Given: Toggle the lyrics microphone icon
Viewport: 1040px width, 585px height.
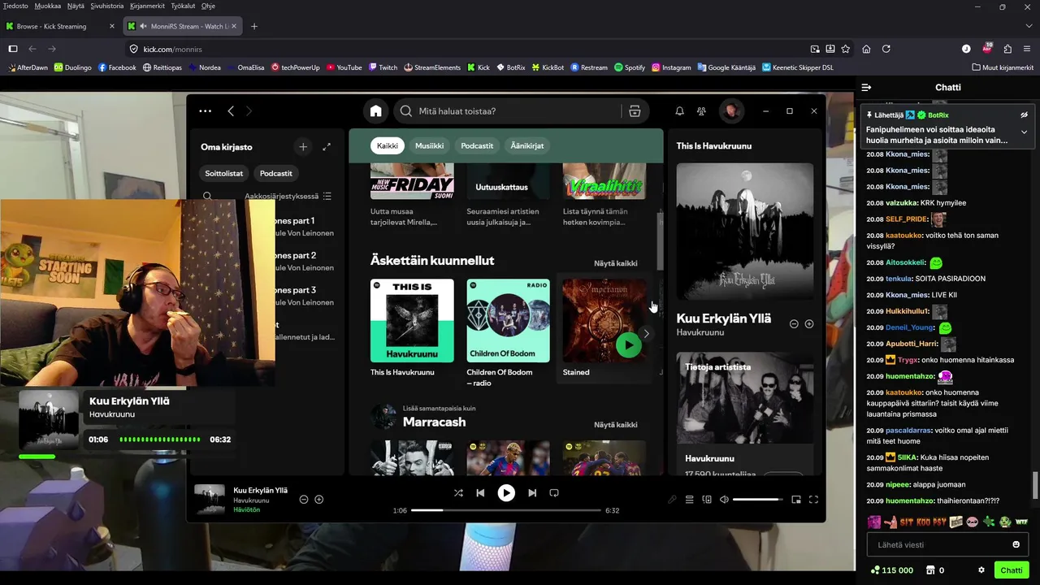Looking at the screenshot, I should [672, 500].
